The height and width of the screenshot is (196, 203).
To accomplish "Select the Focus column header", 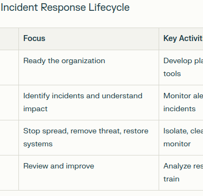I will pyautogui.click(x=89, y=39).
